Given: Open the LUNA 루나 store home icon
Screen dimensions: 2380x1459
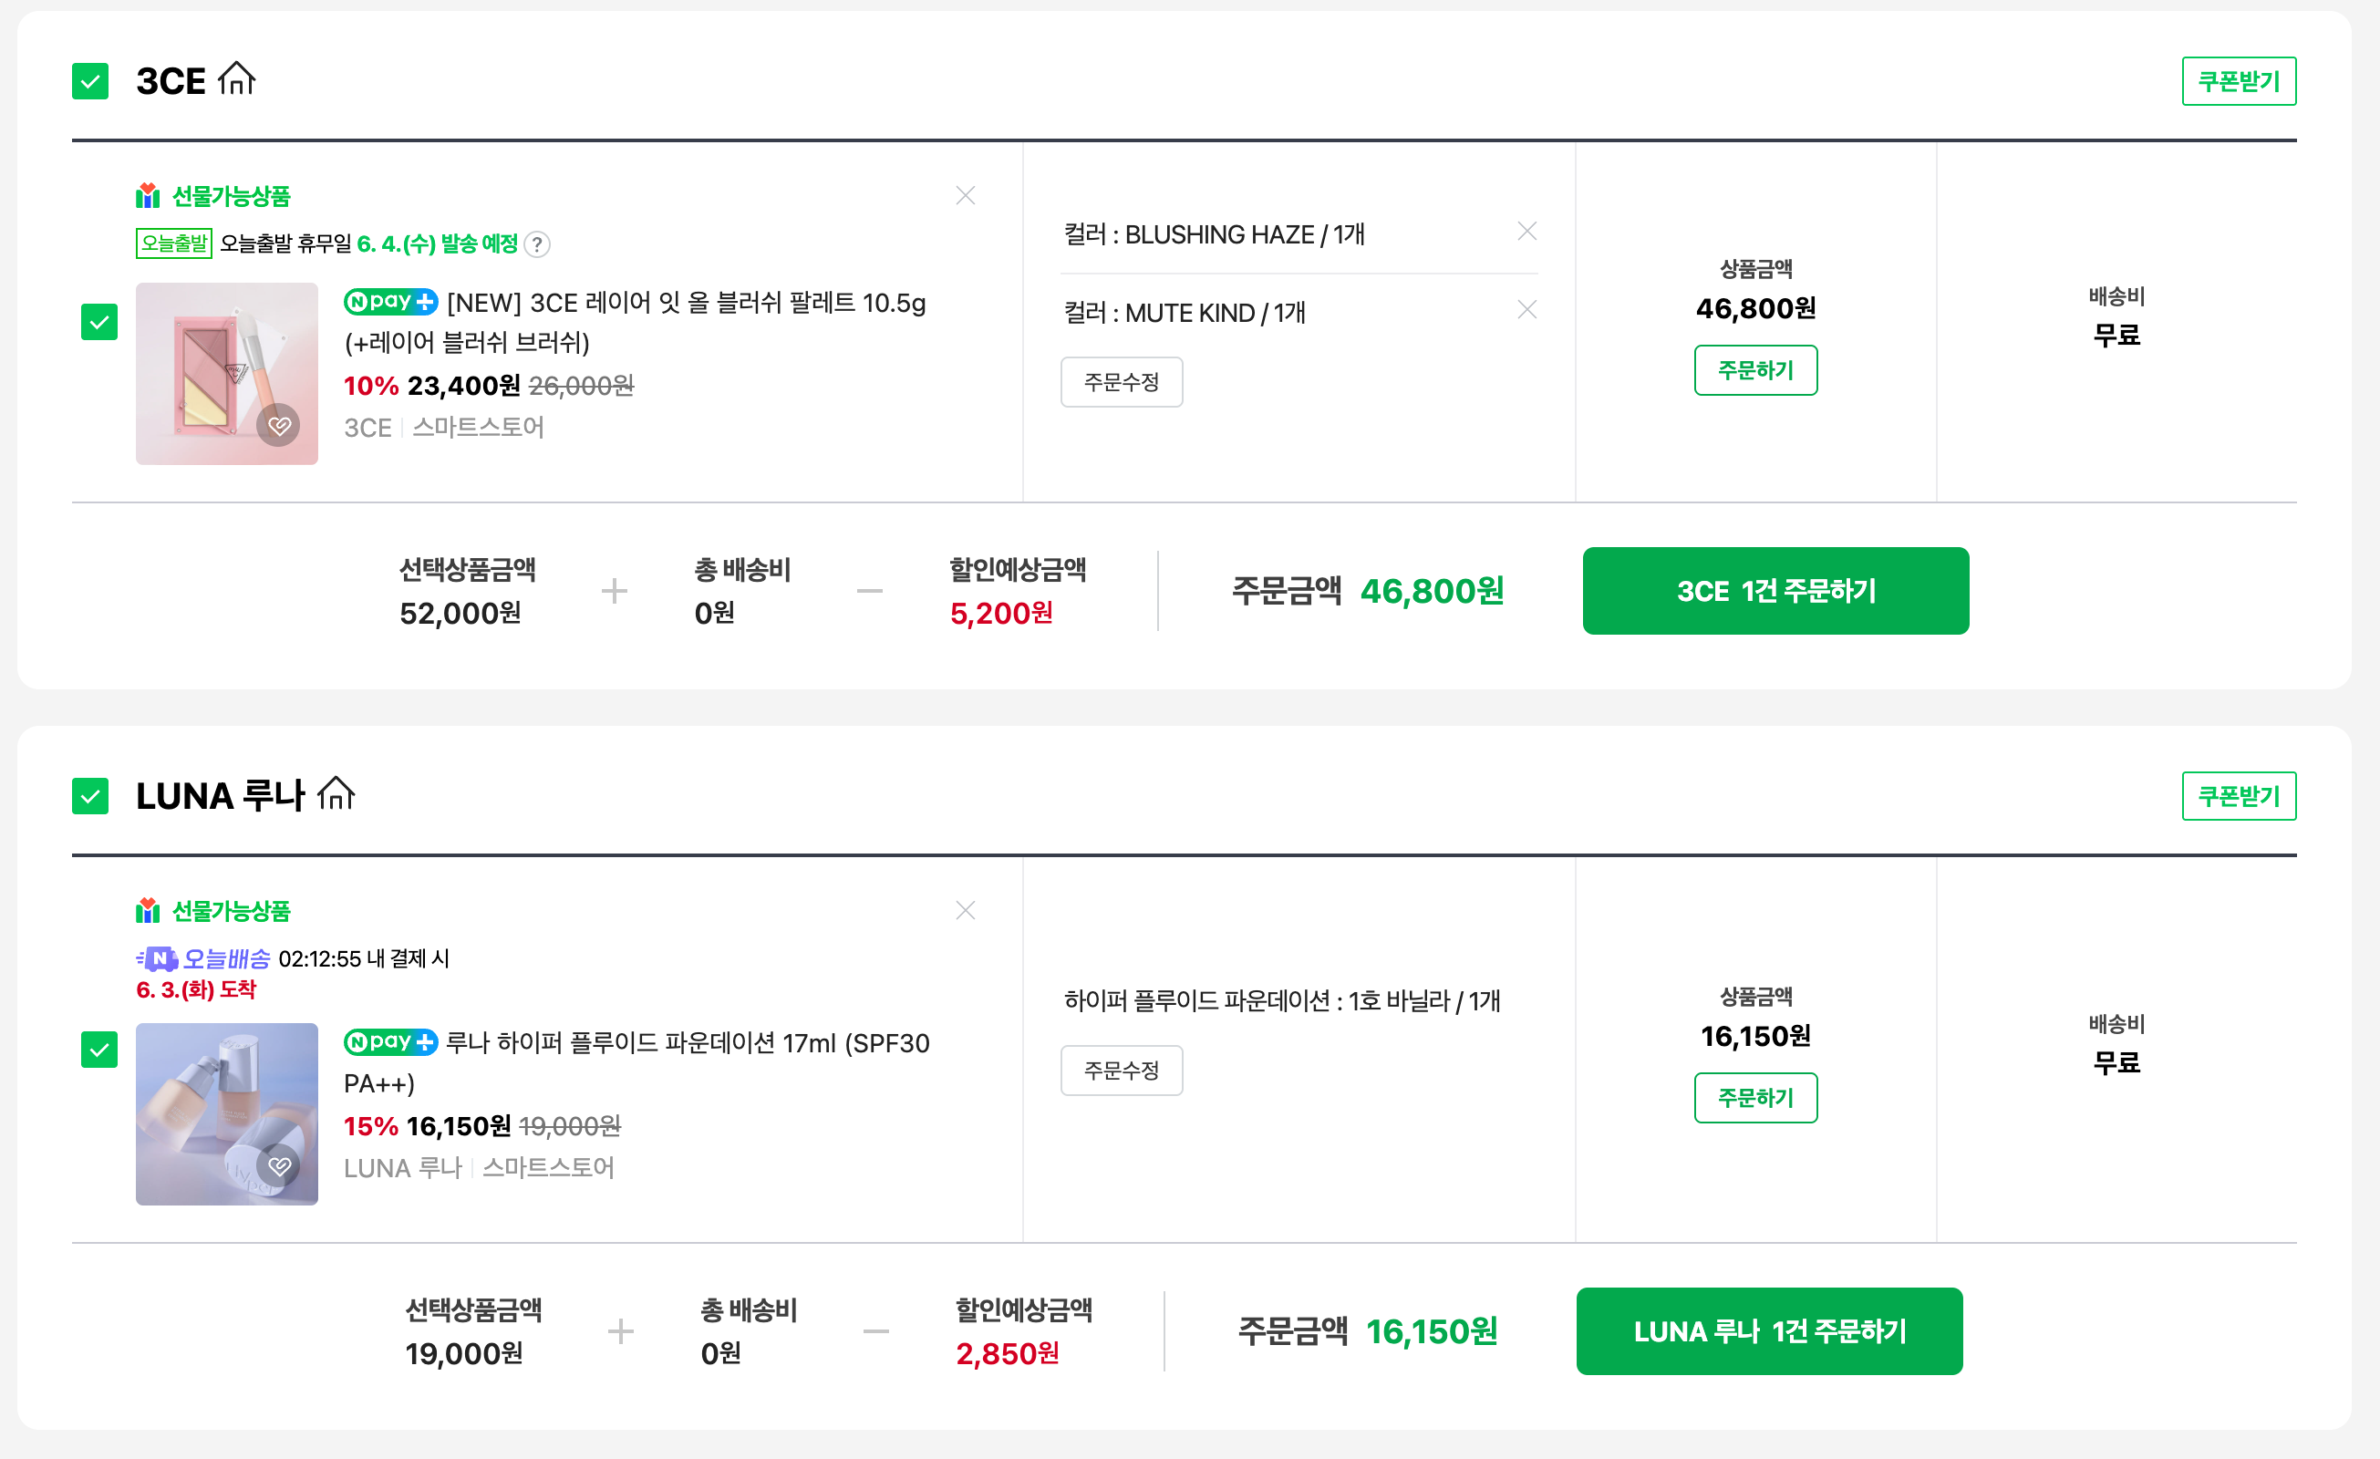Looking at the screenshot, I should (336, 794).
